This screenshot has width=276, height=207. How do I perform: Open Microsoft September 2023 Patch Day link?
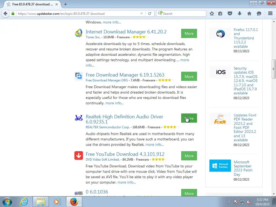243,168
